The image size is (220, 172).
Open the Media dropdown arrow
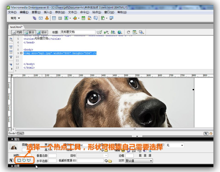coord(79,18)
